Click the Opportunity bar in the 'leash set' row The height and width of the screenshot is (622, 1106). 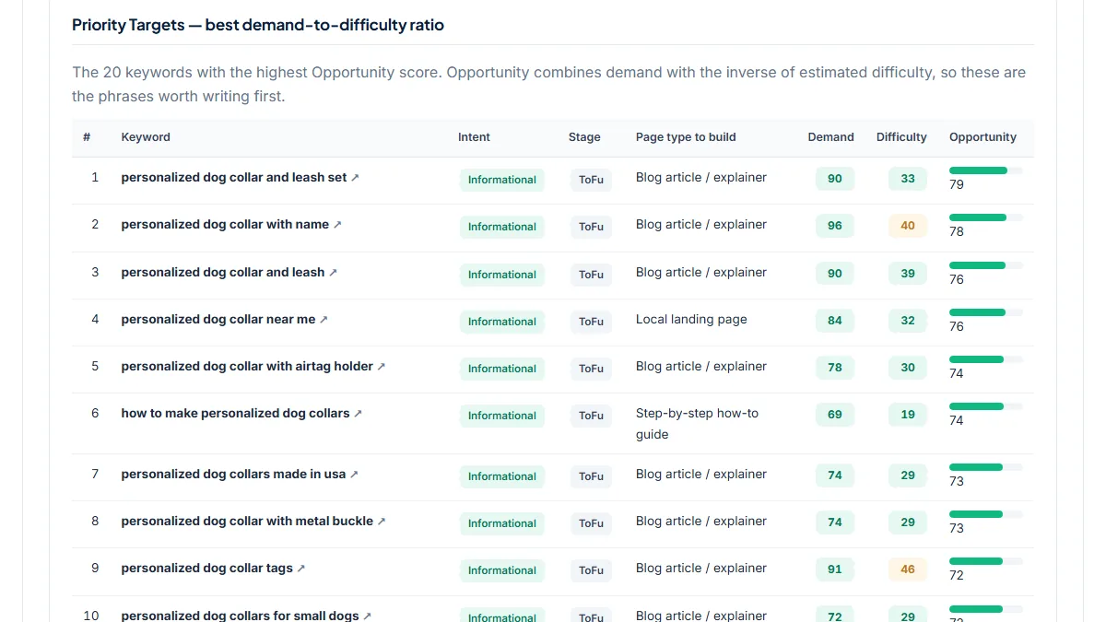click(x=986, y=170)
